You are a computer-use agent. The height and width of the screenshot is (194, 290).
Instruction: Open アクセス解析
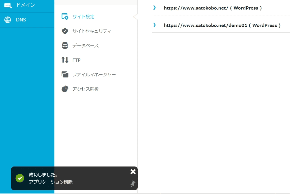click(86, 89)
